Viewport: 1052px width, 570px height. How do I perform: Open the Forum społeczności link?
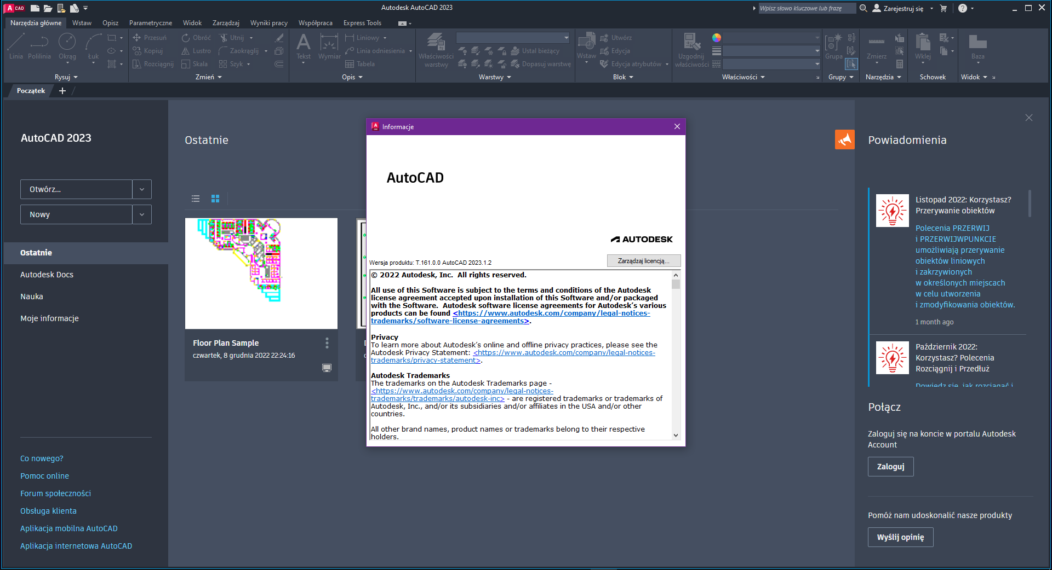tap(55, 493)
